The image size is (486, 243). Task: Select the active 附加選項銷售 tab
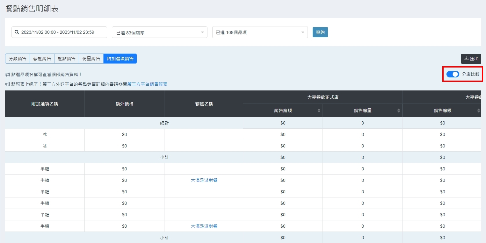click(120, 59)
